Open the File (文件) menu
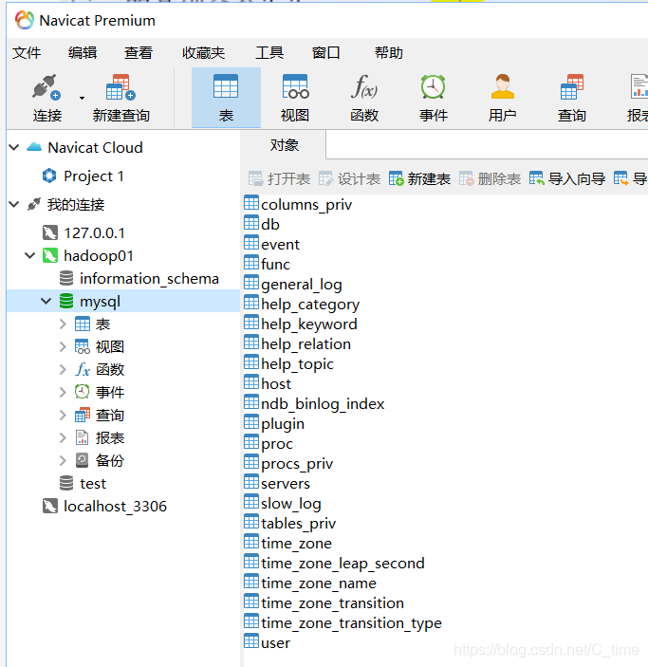The height and width of the screenshot is (667, 648). tap(27, 53)
